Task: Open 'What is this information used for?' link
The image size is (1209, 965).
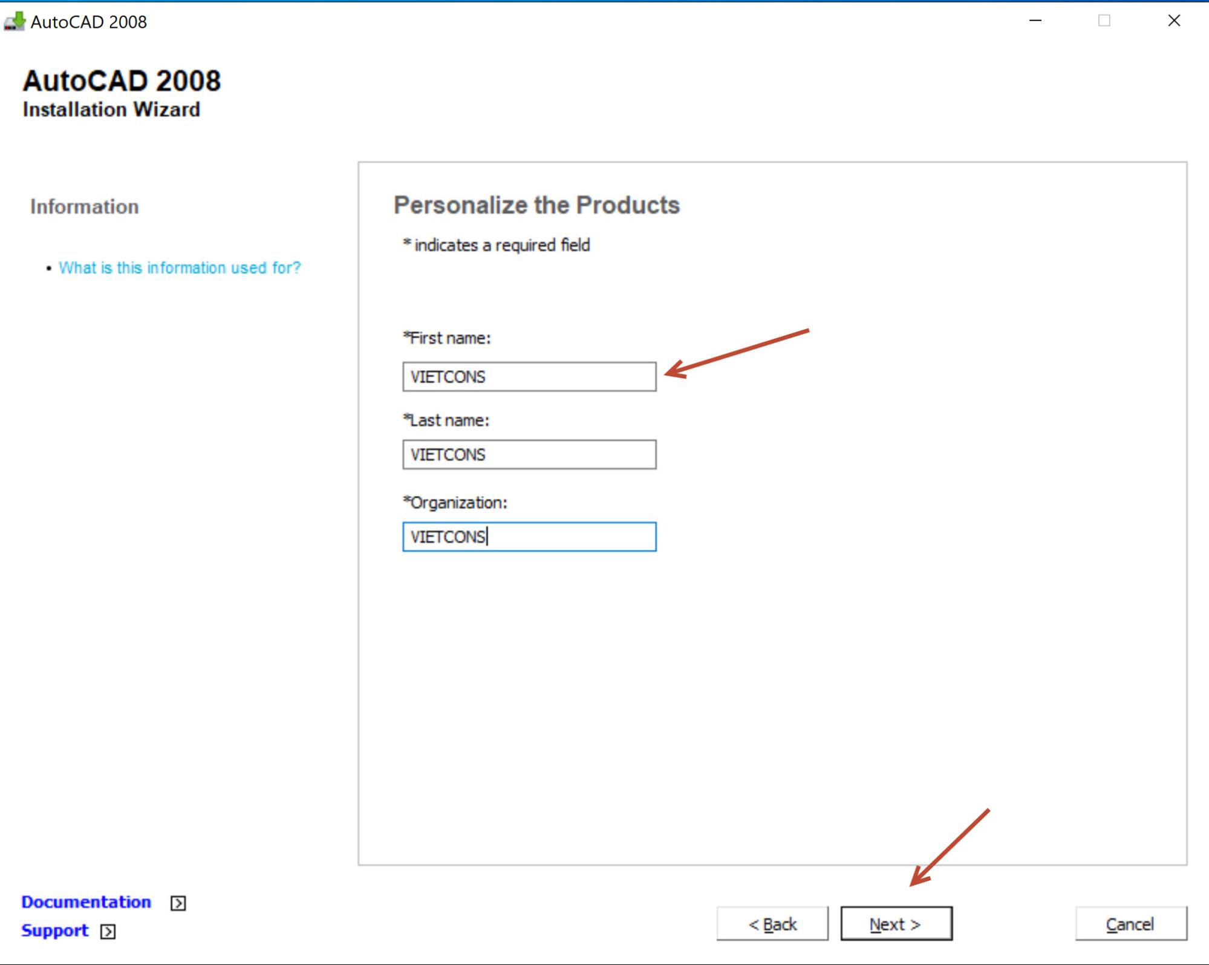Action: (180, 268)
